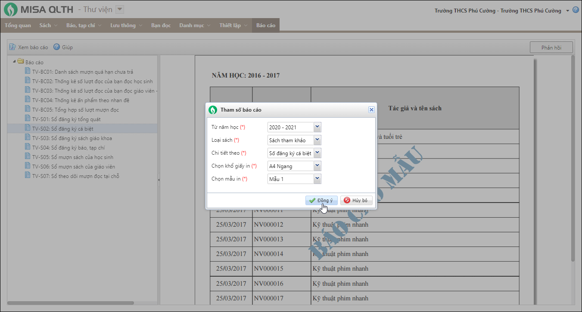Viewport: 582px width, 312px height.
Task: Click the TV-BC04 report document icon
Action: point(28,100)
